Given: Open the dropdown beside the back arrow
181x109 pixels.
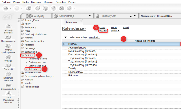Looking at the screenshot, I should [10, 8].
